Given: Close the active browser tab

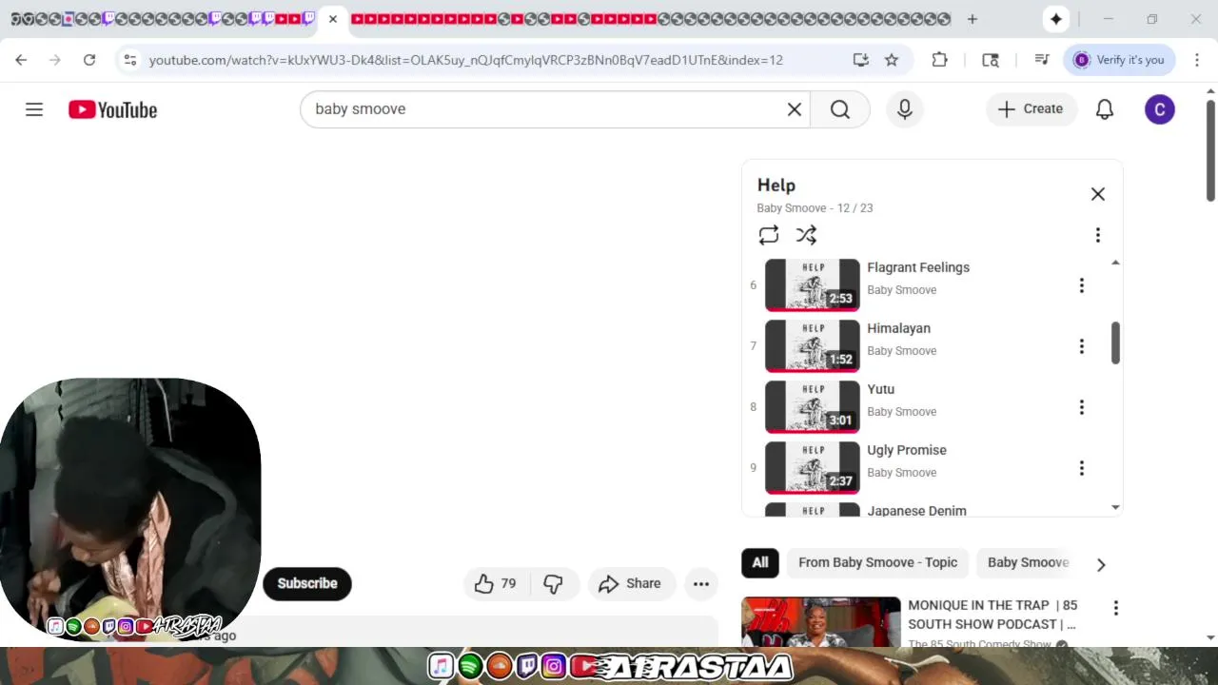Looking at the screenshot, I should click(x=333, y=19).
